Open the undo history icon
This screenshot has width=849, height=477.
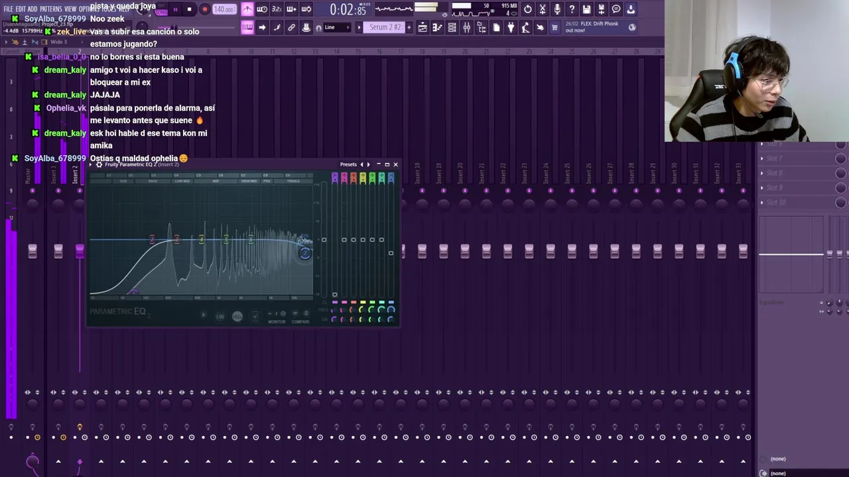[x=528, y=9]
